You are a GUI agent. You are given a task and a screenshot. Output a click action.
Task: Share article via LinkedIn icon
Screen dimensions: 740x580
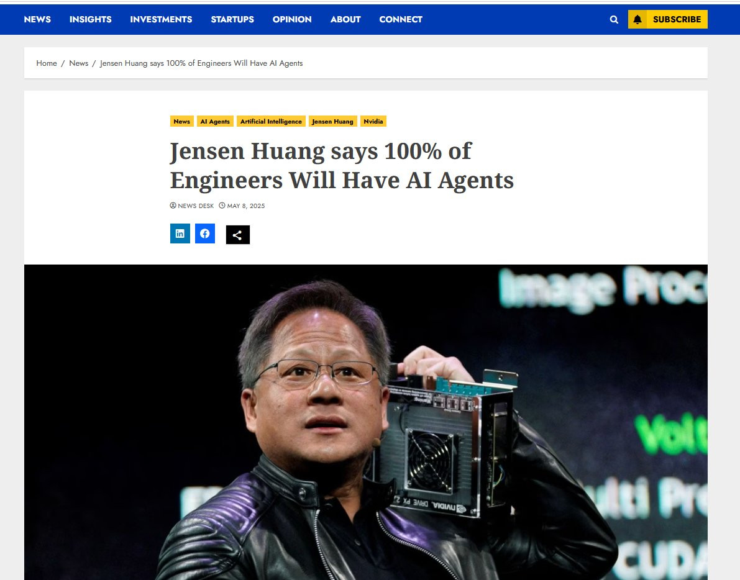(x=180, y=233)
